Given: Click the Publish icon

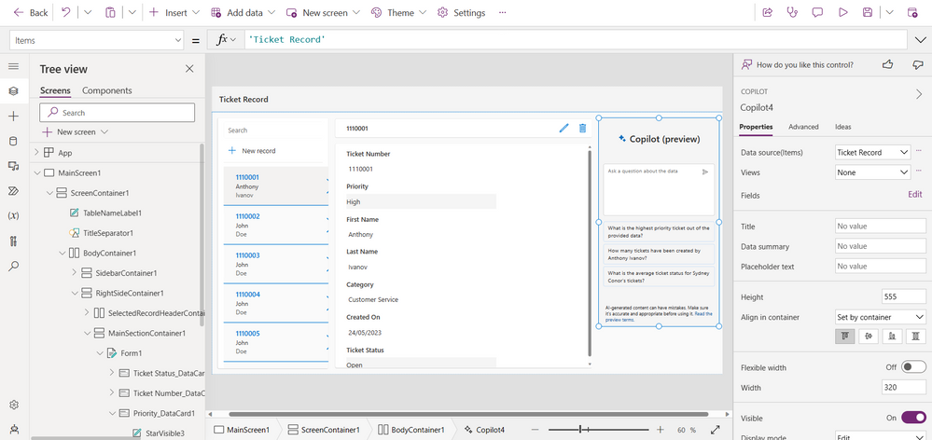Looking at the screenshot, I should 912,12.
